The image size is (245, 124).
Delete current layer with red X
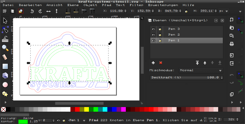(x=161, y=63)
